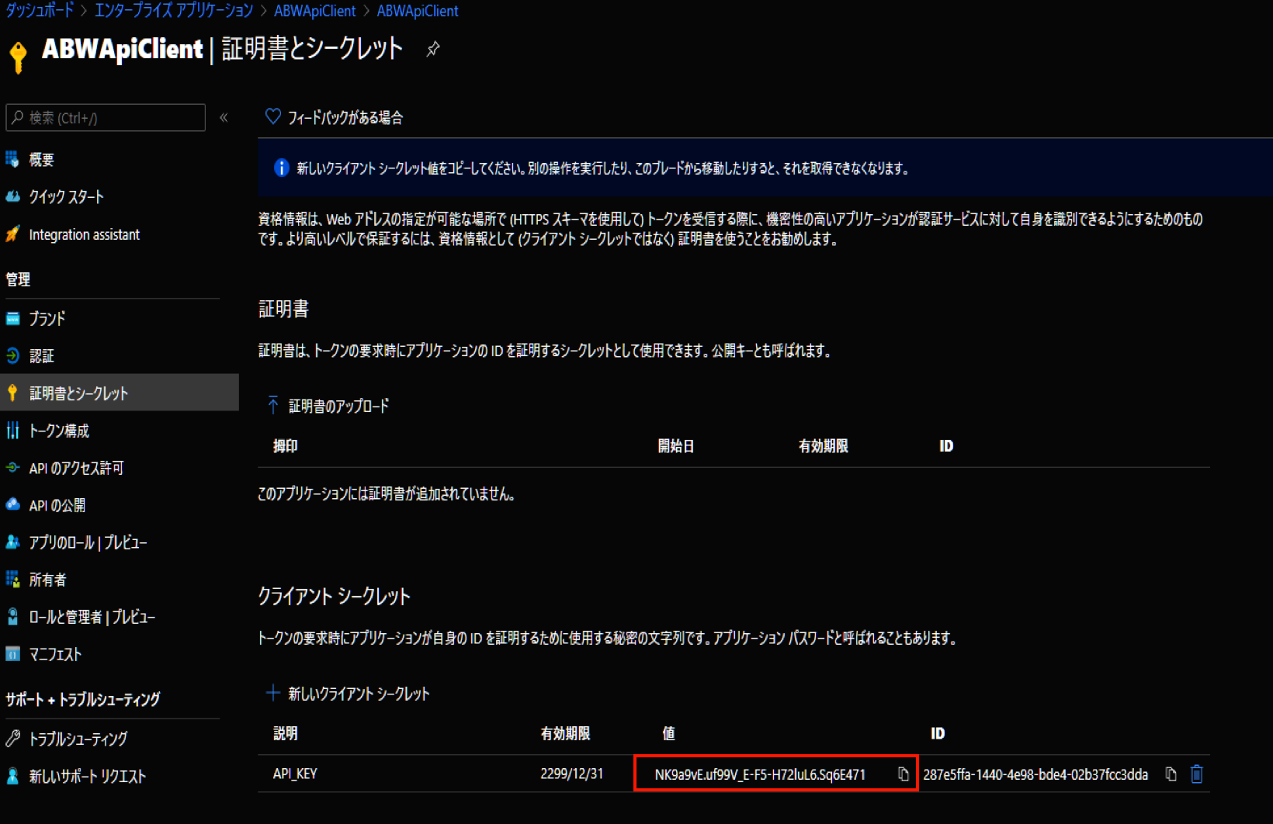
Task: Click the secret ID 287e5ffa-1440-4e98... text
Action: [1035, 774]
